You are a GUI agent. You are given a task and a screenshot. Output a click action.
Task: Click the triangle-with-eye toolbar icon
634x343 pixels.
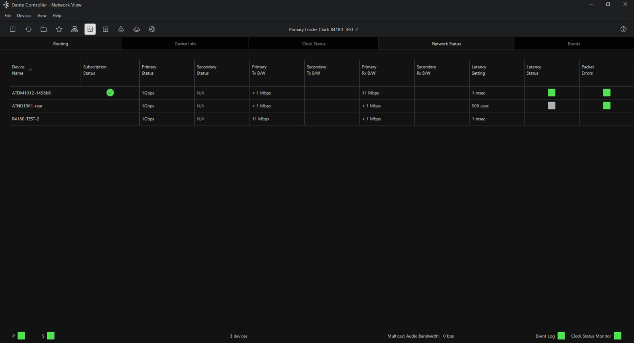pos(121,29)
